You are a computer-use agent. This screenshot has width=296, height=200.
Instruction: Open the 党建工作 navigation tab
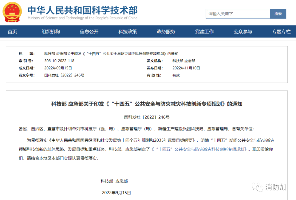204,31
